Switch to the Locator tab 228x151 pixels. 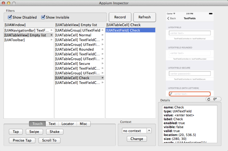[67, 124]
